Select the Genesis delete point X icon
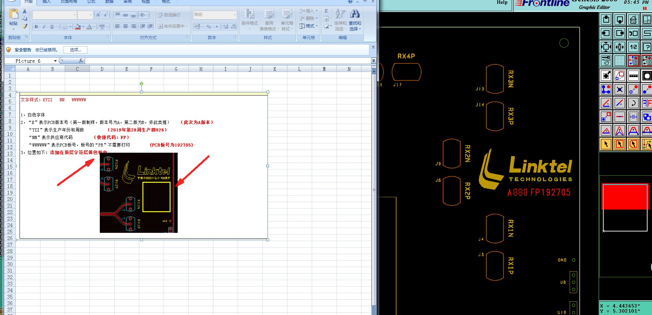652x315 pixels. pos(620,89)
